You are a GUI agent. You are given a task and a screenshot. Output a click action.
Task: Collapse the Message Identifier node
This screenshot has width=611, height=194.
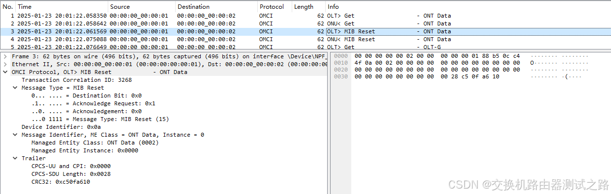tap(15, 135)
